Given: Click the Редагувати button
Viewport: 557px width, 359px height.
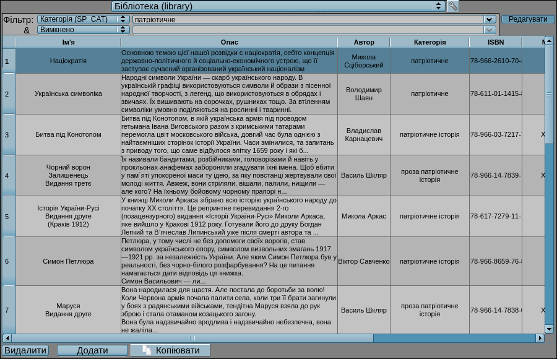Looking at the screenshot, I should coord(528,19).
